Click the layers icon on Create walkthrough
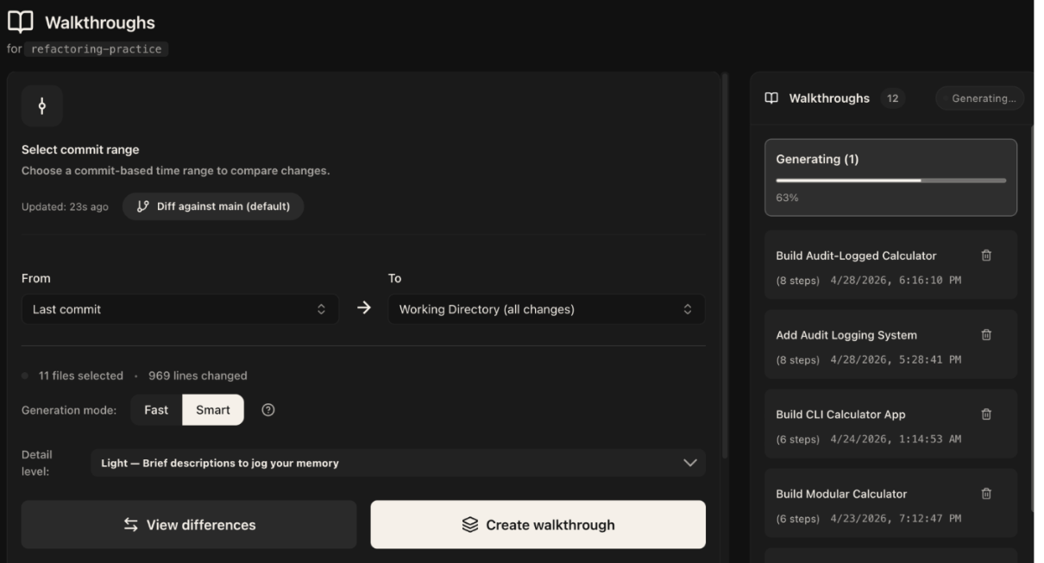Screen dimensions: 1044x563 (x=469, y=525)
